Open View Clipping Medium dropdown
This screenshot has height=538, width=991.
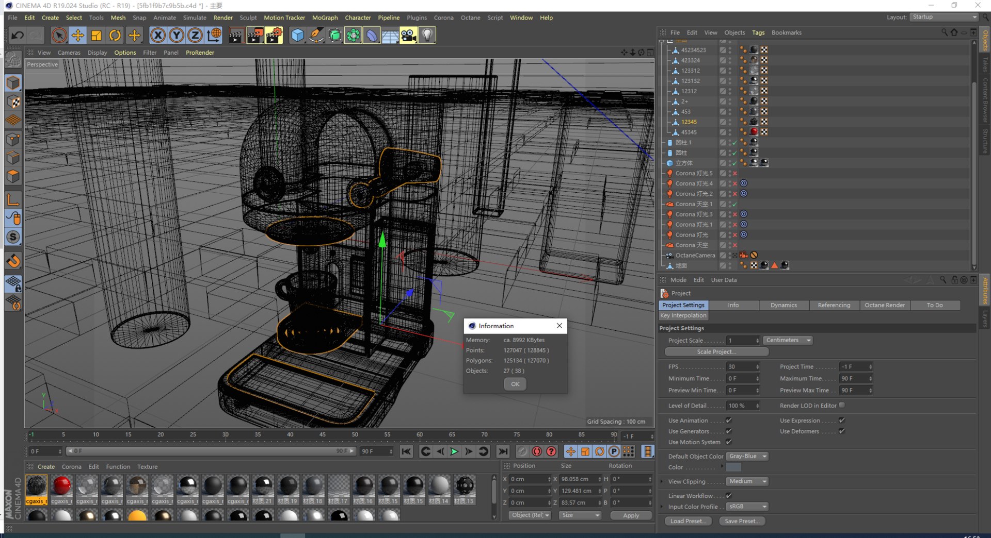(x=747, y=481)
